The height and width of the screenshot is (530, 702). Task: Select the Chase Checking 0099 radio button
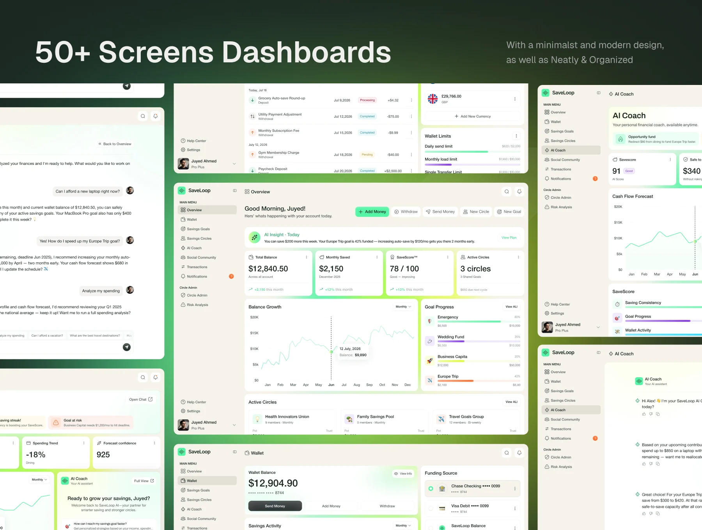point(431,489)
